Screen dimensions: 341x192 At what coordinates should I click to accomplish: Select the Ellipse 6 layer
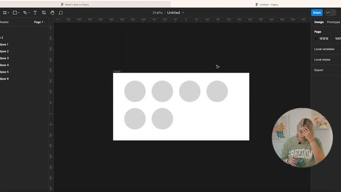coord(4,79)
